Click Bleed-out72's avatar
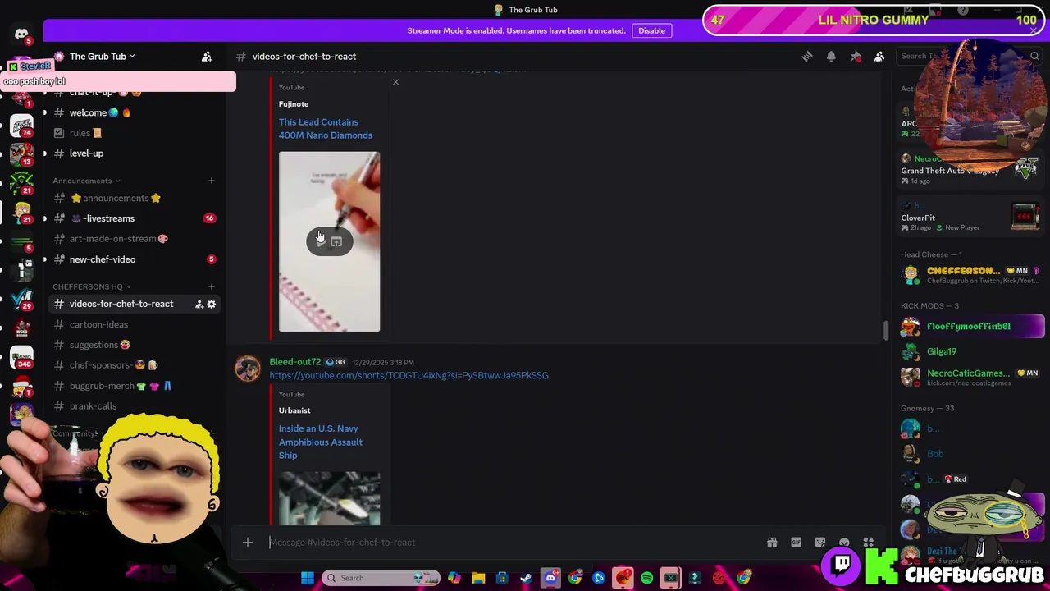 248,369
